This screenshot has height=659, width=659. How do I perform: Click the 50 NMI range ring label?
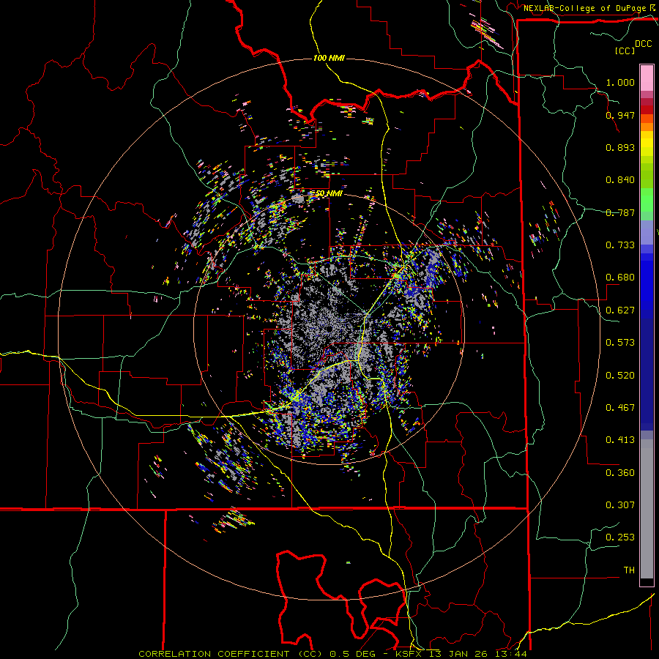coord(329,193)
